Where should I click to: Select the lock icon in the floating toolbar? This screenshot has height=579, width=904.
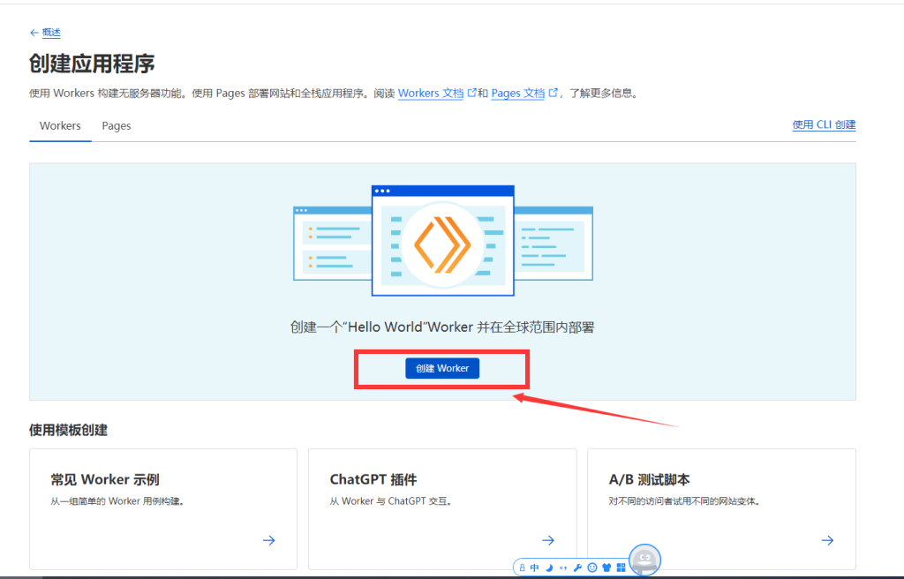[x=522, y=568]
